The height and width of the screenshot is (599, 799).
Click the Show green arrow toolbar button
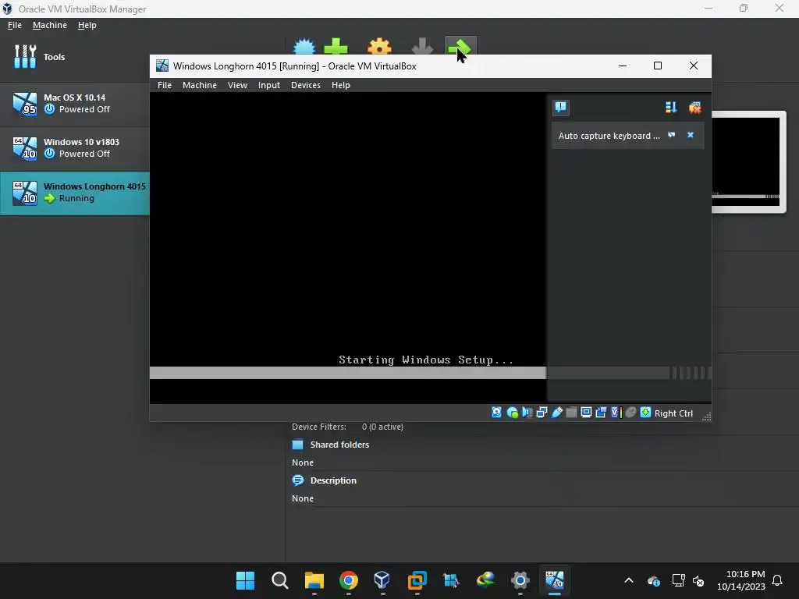click(x=460, y=46)
